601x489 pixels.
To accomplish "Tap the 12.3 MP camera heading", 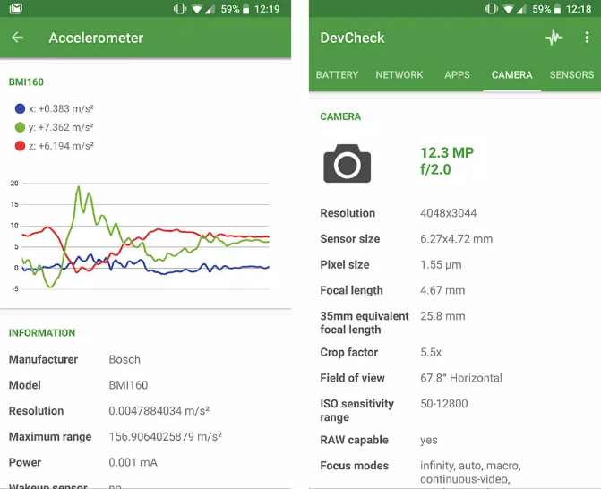I will 447,153.
